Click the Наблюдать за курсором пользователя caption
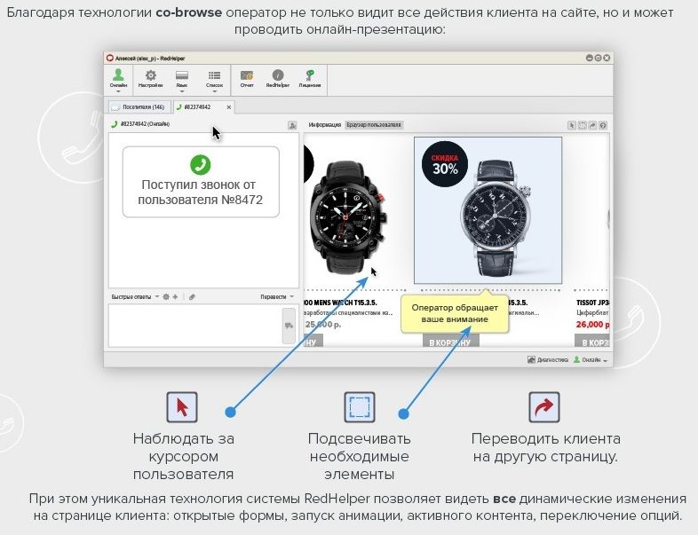 (x=184, y=456)
